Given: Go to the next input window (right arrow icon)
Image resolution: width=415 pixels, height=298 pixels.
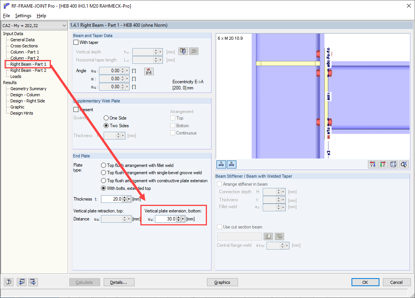Looking at the screenshot, I should click(x=33, y=282).
